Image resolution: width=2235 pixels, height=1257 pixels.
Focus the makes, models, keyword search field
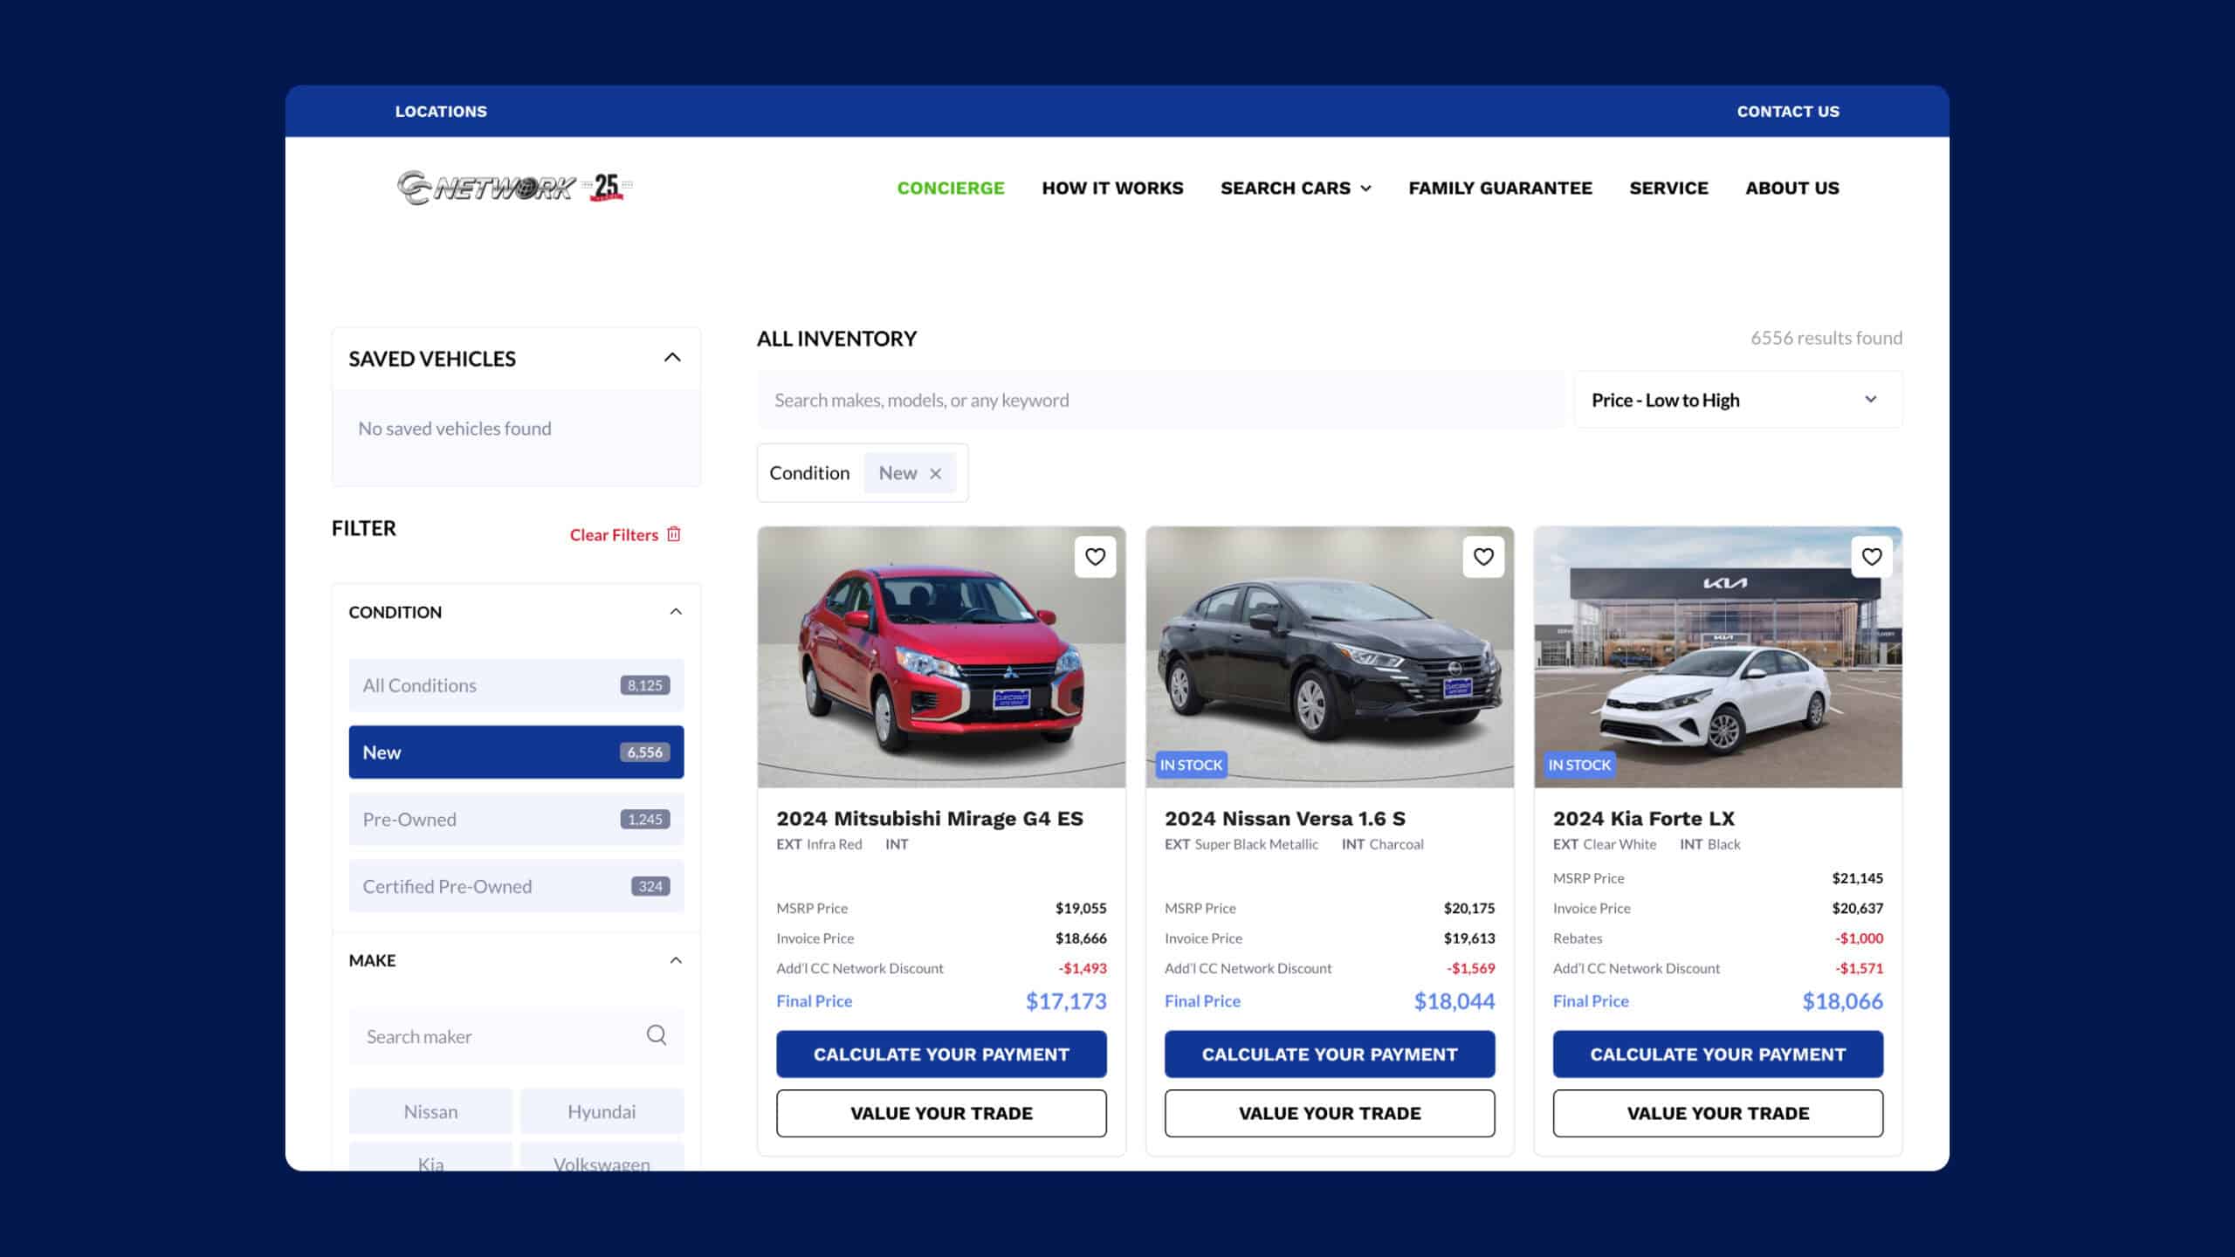(1160, 400)
